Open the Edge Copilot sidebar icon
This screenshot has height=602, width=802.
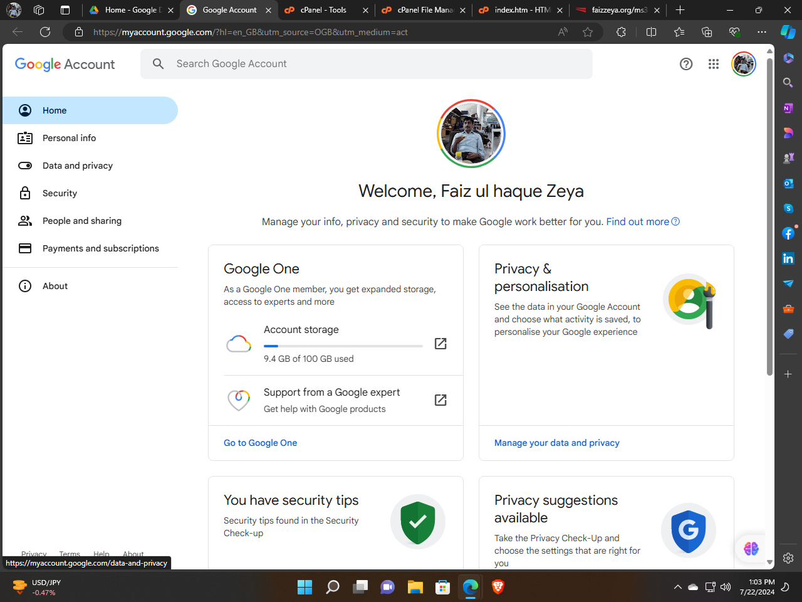pyautogui.click(x=788, y=32)
